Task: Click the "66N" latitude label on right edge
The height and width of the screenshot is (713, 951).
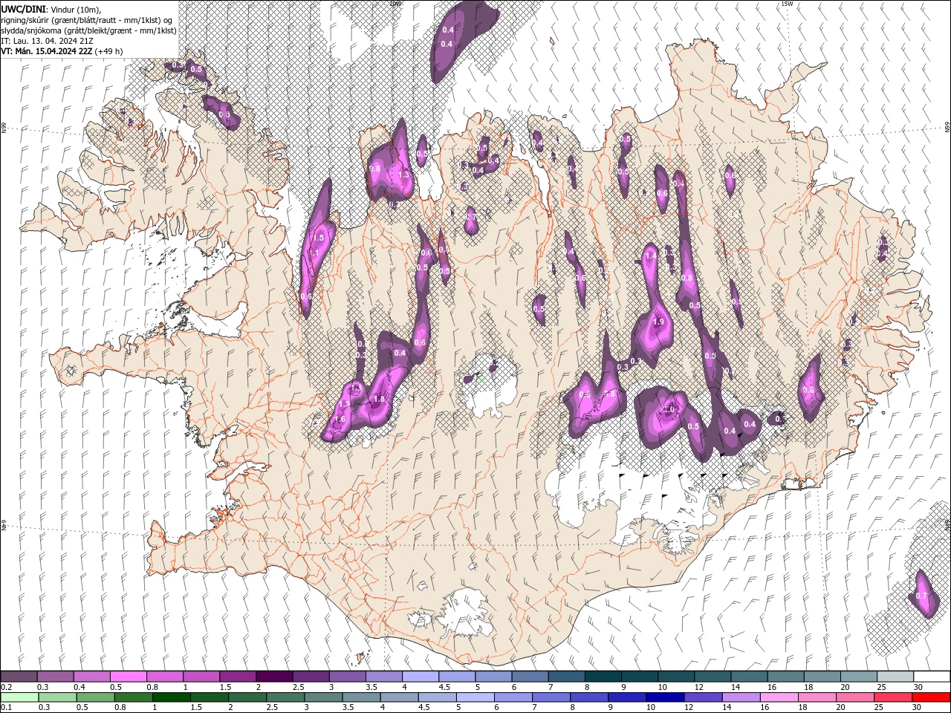Action: point(947,128)
